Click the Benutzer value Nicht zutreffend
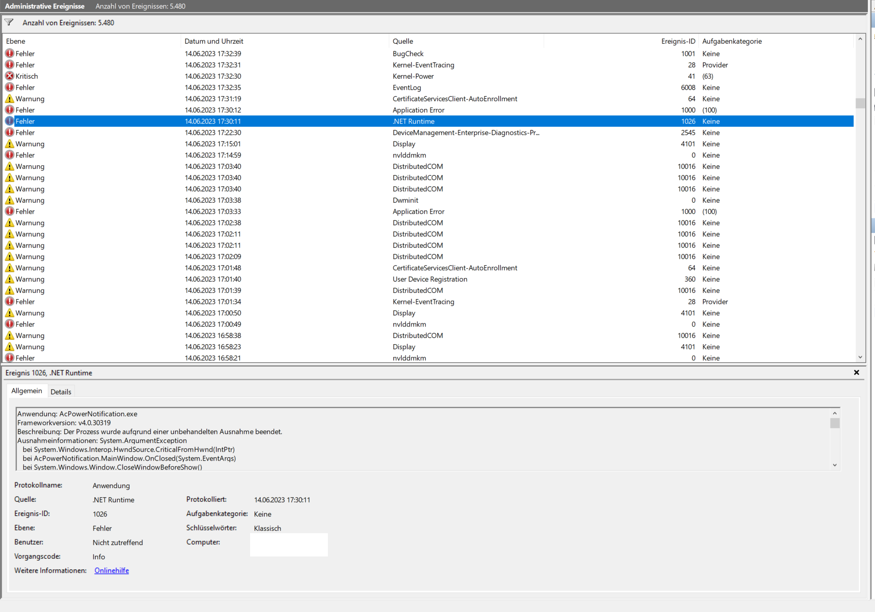 click(118, 543)
